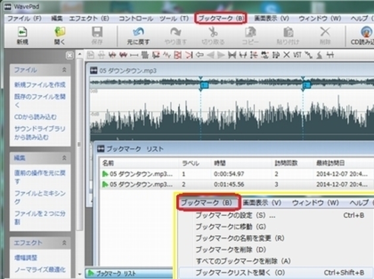Open the top ウィンドウ (W) menu
Viewport: 374px width, 279px height.
[x=319, y=18]
